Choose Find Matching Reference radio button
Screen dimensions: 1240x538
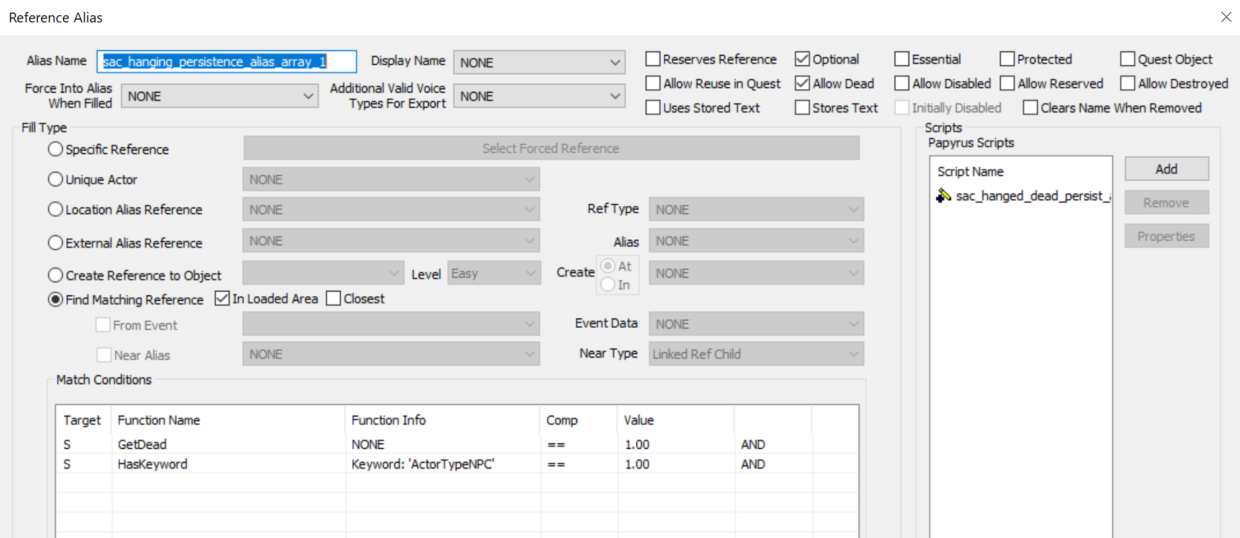(x=56, y=299)
